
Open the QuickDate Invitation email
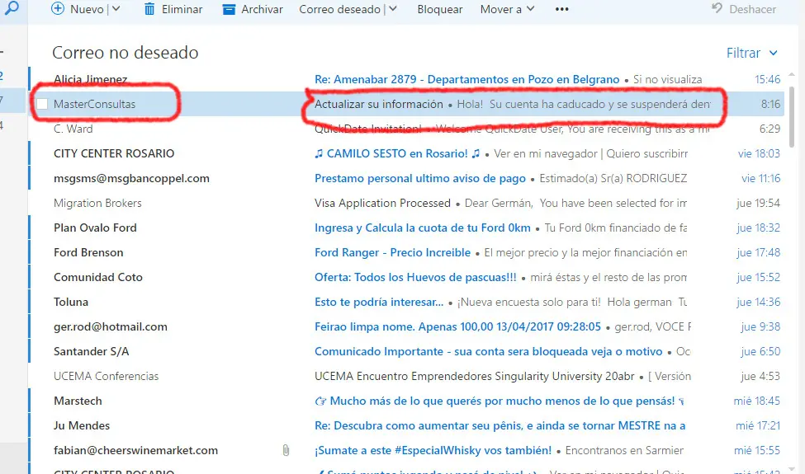click(x=367, y=129)
